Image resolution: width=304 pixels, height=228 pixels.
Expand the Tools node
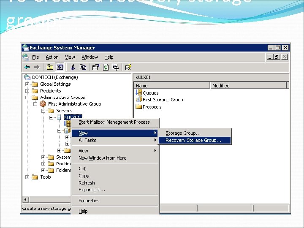(27, 177)
